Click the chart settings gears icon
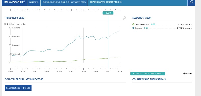 tap(124, 18)
